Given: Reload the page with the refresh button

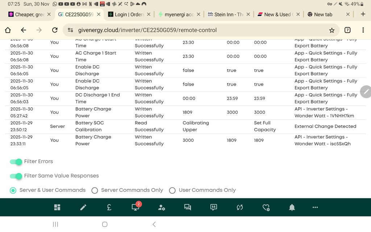Looking at the screenshot, I should coord(55,30).
